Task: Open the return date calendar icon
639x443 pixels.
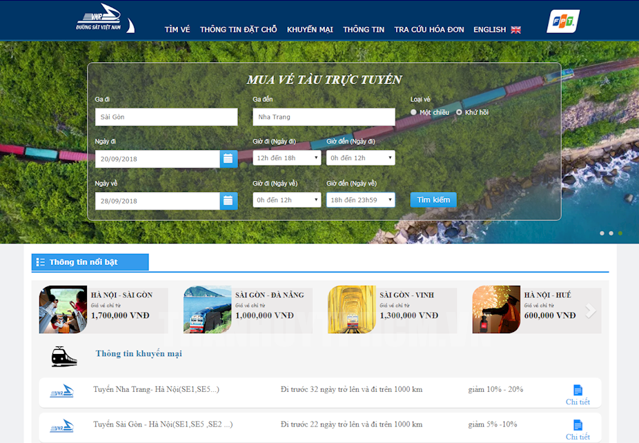Action: point(228,201)
